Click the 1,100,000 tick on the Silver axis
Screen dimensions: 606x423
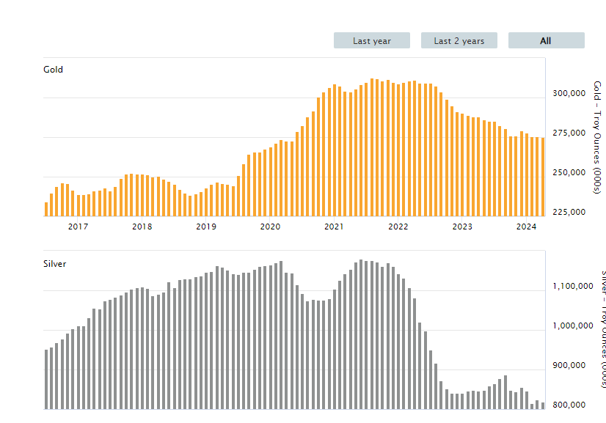pos(573,287)
